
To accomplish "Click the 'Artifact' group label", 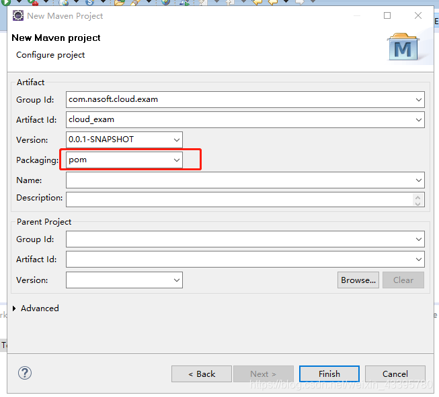I will point(30,82).
